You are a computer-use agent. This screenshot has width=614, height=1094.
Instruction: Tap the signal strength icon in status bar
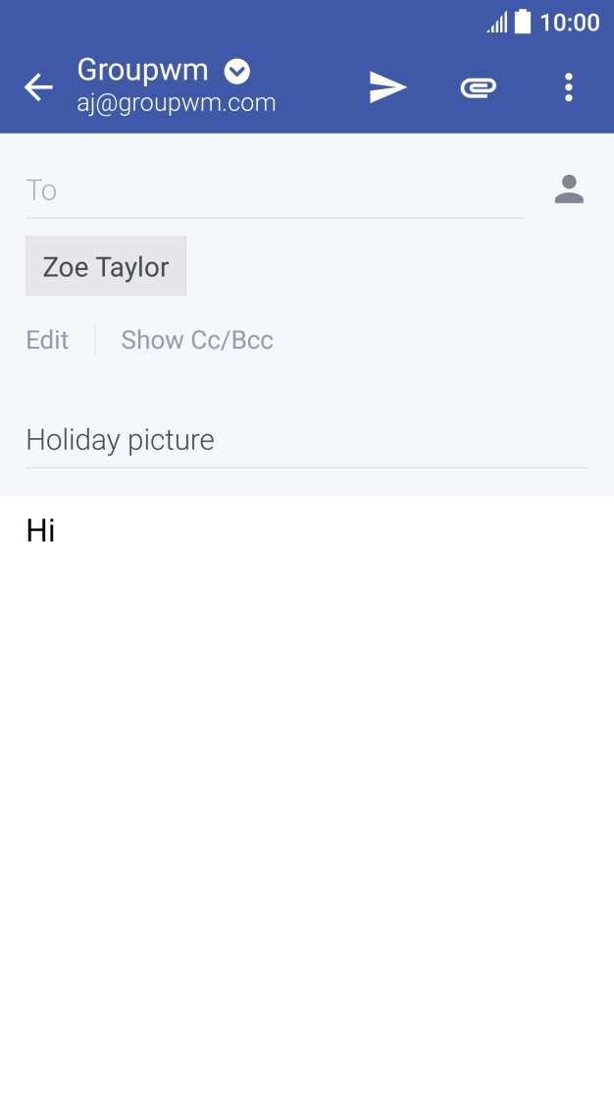coord(497,23)
